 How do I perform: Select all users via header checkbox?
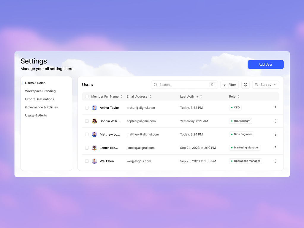click(87, 96)
